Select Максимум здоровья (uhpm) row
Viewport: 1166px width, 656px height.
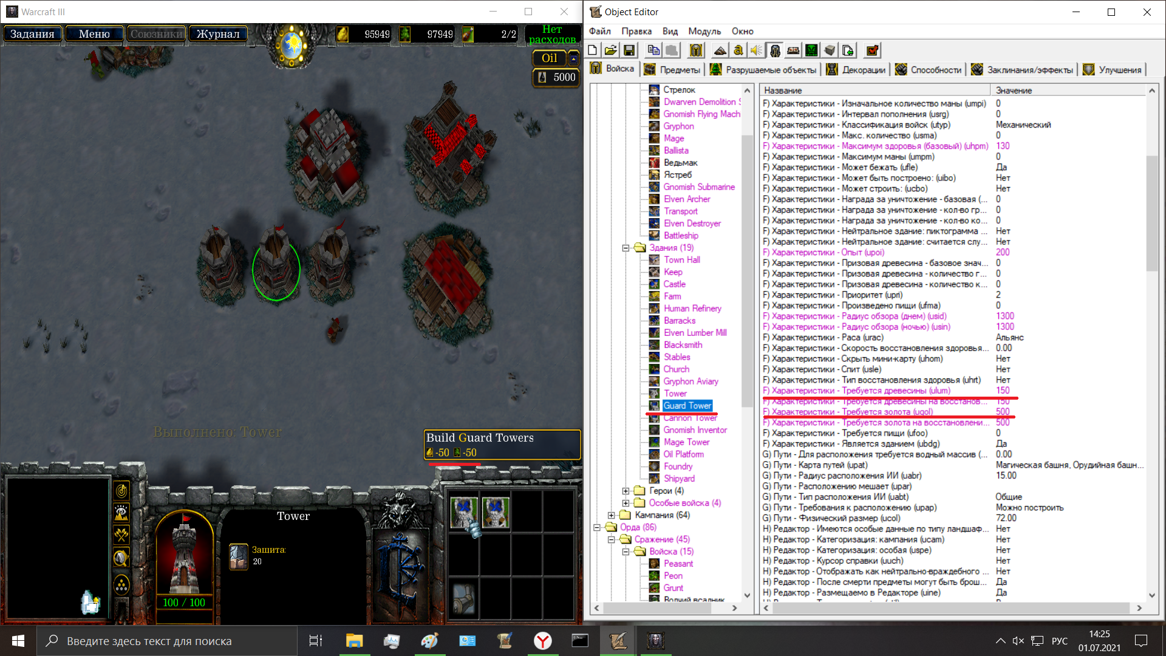(952, 146)
